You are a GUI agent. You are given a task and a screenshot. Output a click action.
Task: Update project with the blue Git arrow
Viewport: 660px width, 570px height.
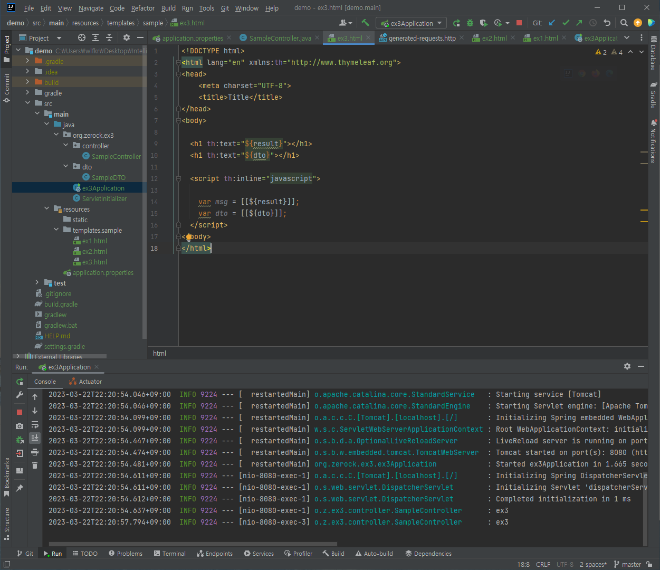(x=552, y=23)
